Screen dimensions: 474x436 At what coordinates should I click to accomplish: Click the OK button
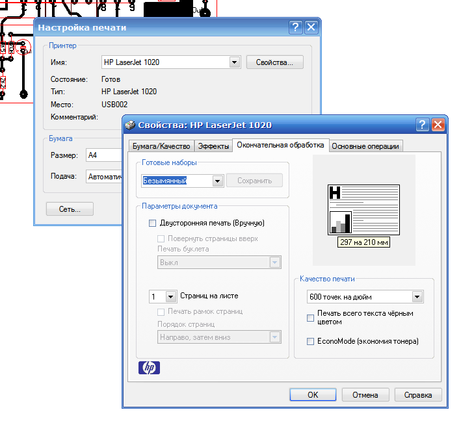[313, 394]
